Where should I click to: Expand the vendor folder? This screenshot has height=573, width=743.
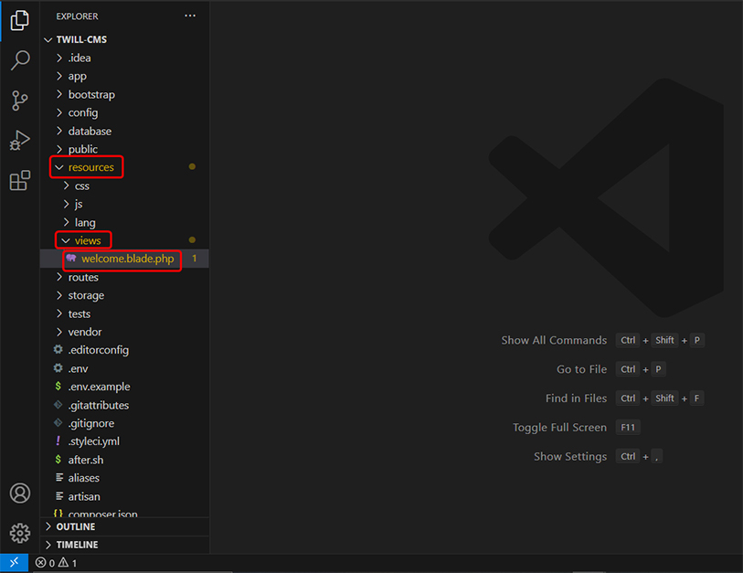(59, 332)
